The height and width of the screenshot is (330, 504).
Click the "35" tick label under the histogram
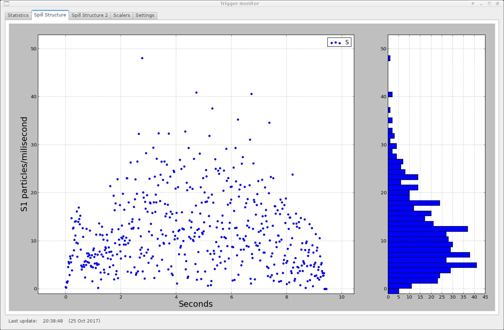point(464,297)
